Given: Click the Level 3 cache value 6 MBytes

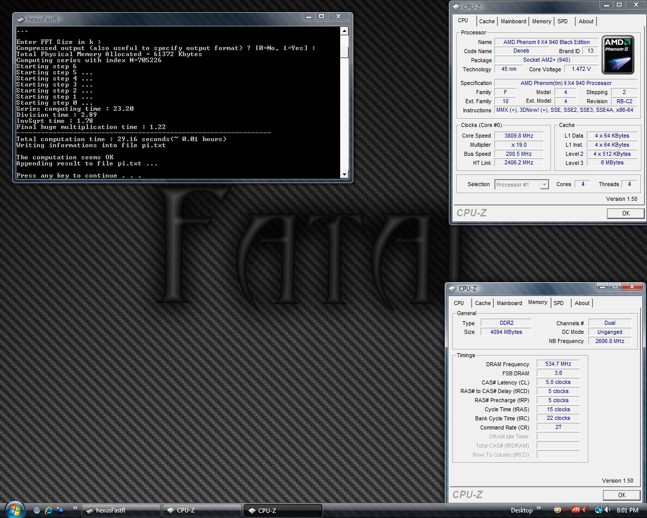Looking at the screenshot, I should (612, 163).
